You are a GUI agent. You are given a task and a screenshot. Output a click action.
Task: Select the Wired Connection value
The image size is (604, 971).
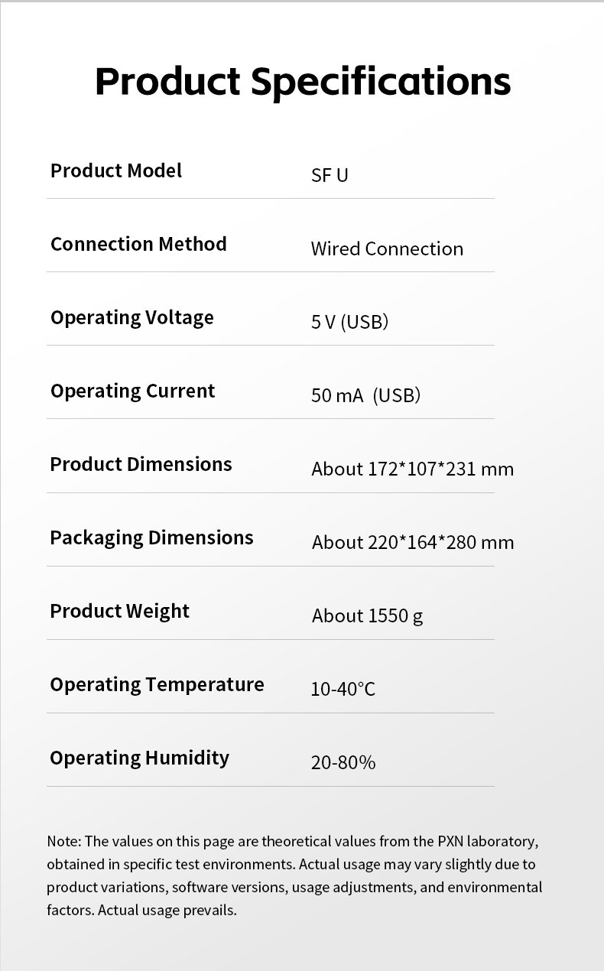pyautogui.click(x=387, y=248)
